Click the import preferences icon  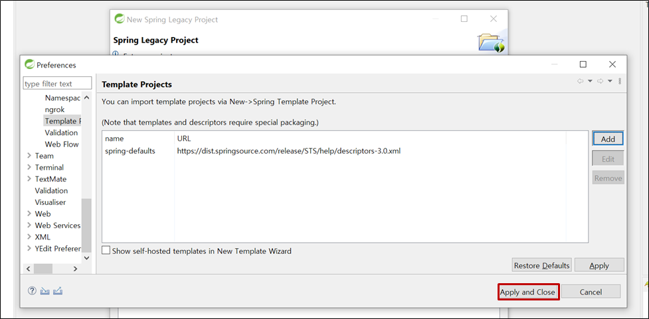[45, 291]
